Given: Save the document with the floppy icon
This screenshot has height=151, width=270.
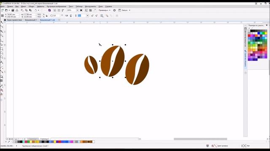Looking at the screenshot, I should (13, 10).
